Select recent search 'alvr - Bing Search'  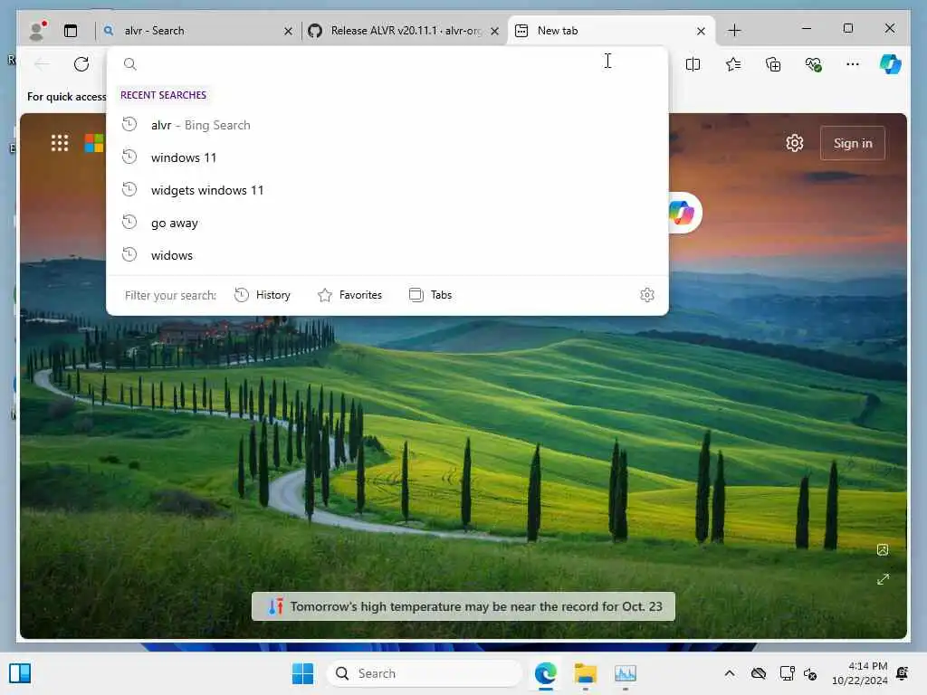(387, 125)
